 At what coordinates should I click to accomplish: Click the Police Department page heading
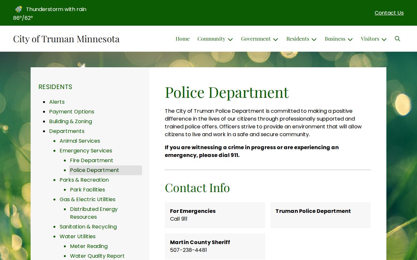click(227, 92)
